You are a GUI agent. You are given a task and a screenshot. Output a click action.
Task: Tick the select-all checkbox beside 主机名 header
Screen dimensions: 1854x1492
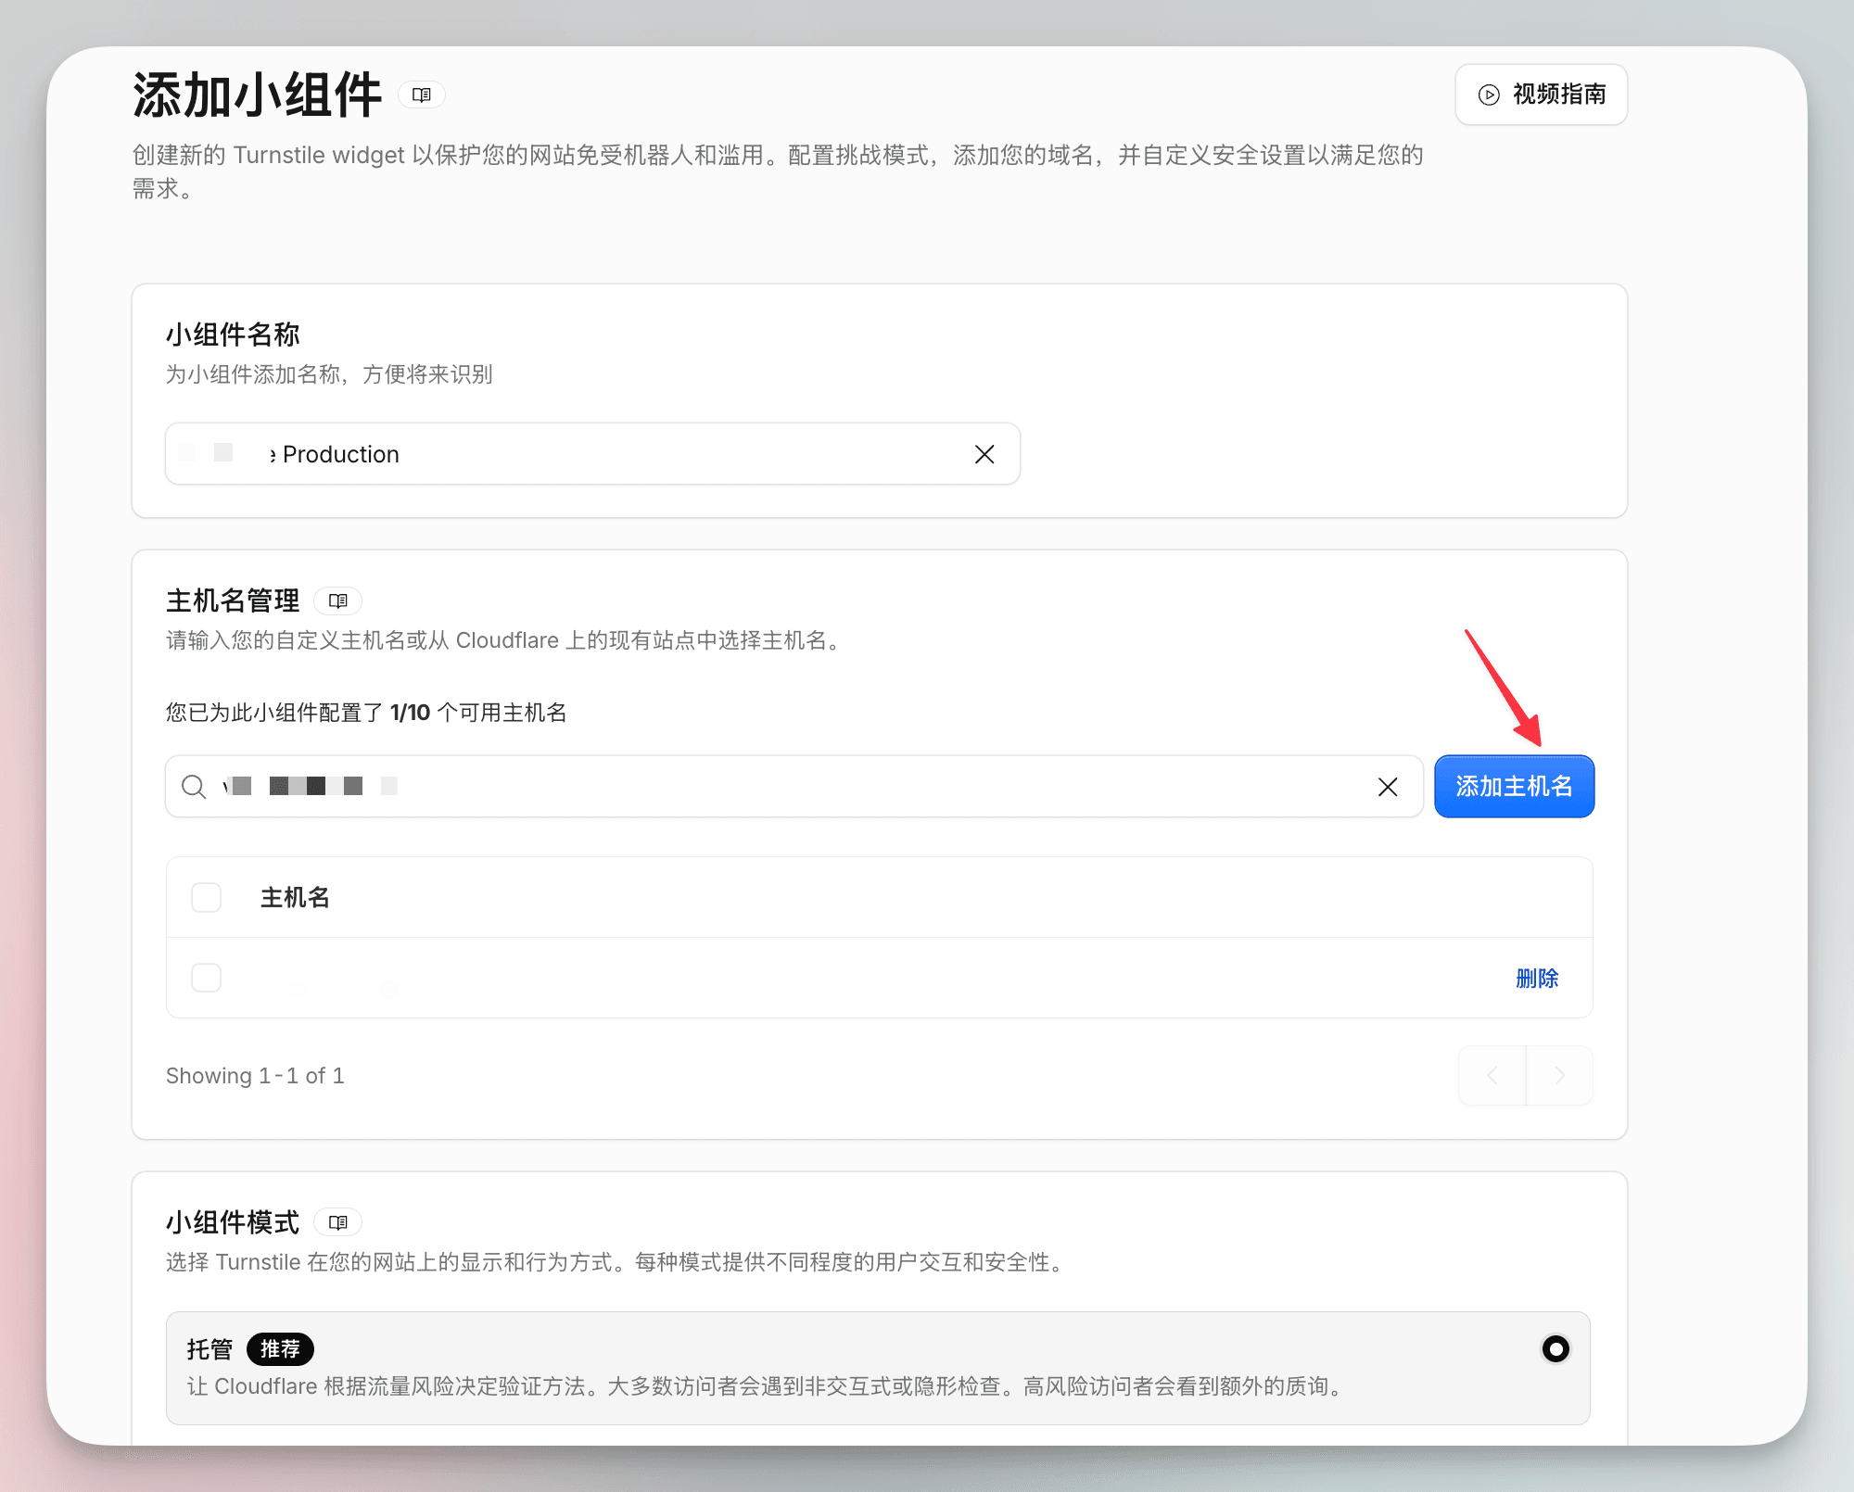click(206, 897)
